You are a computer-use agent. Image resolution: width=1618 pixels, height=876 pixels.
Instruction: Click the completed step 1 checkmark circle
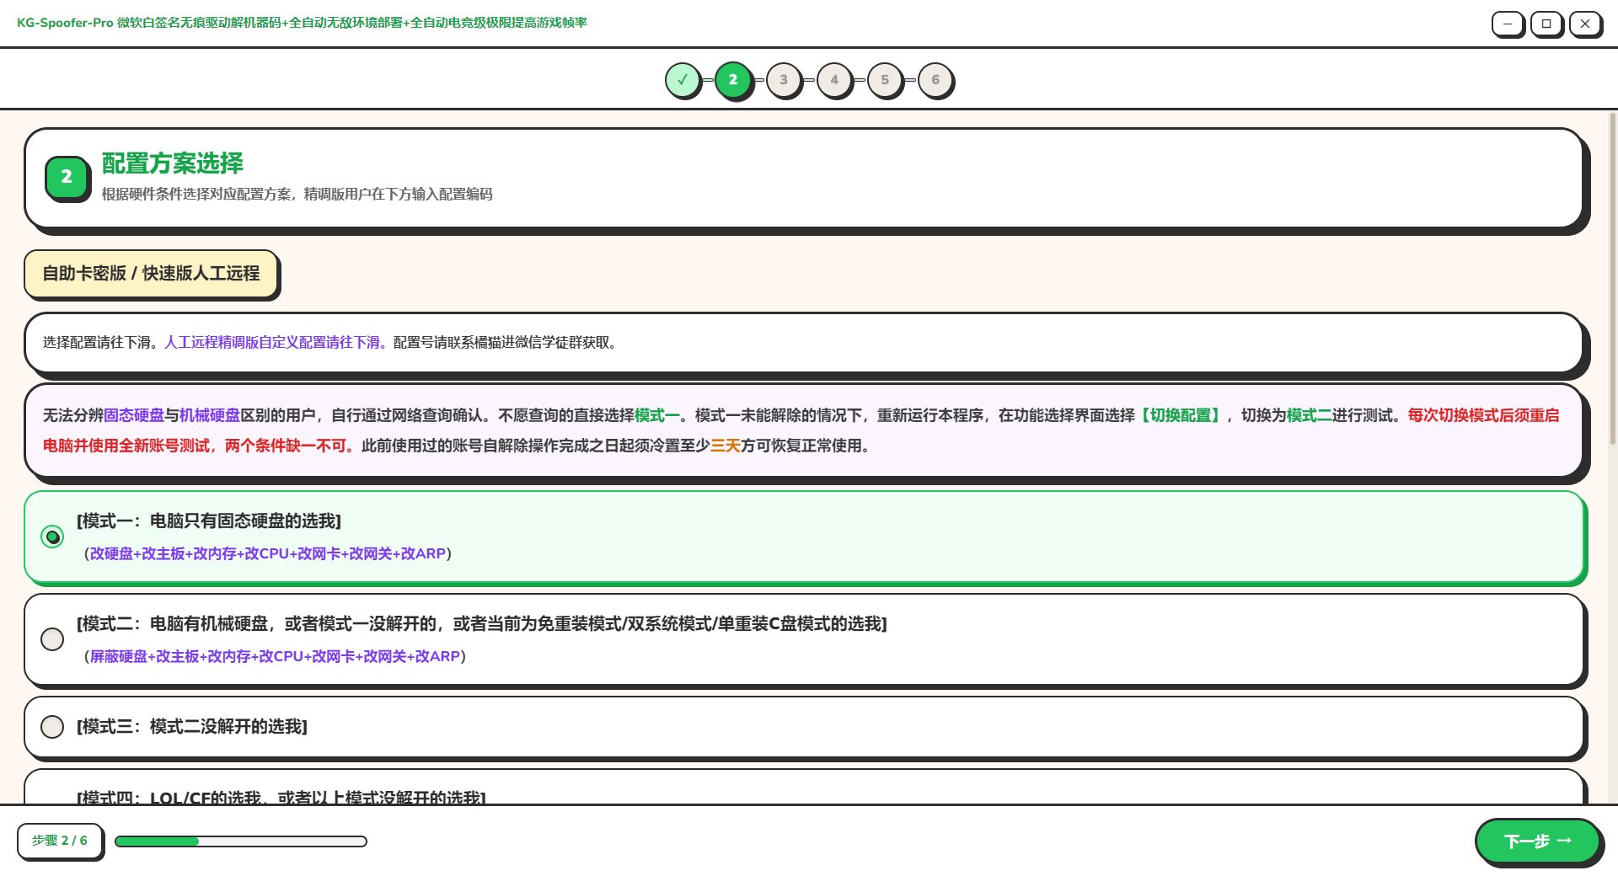(x=683, y=80)
